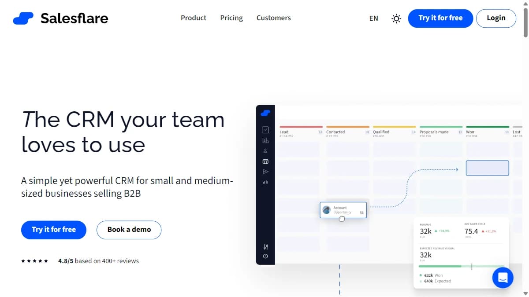This screenshot has width=529, height=297.
Task: Click the 4.8/5 based on 400+ reviews text
Action: [98, 261]
